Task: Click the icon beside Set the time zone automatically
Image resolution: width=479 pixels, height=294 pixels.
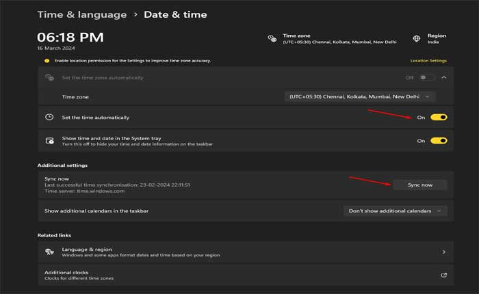Action: [x=49, y=78]
